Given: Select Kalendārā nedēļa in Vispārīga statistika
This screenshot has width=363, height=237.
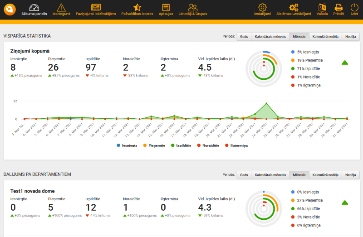Looking at the screenshot, I should pyautogui.click(x=325, y=36).
